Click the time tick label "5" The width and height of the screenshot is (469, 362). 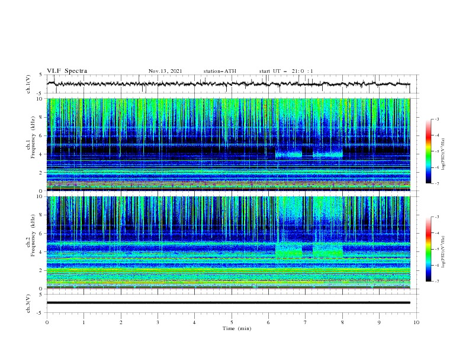point(232,322)
